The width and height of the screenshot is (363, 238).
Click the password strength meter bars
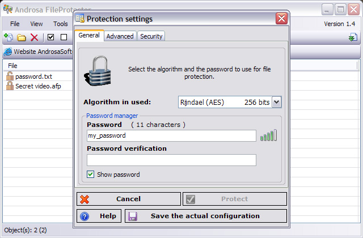[268, 135]
